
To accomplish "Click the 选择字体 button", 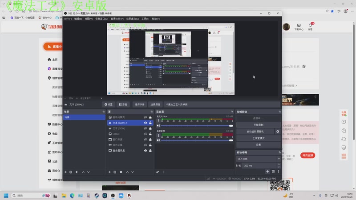I will point(139,104).
